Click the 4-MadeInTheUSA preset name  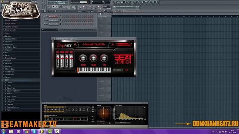click(94, 44)
